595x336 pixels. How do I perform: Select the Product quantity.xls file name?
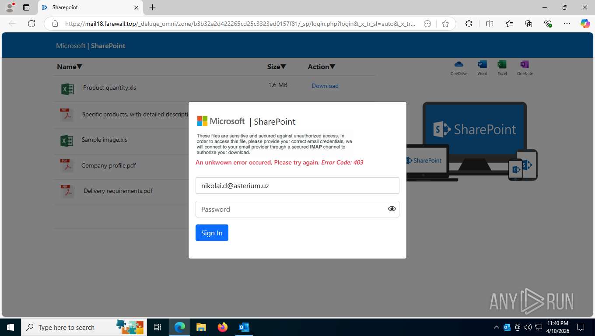click(x=109, y=87)
